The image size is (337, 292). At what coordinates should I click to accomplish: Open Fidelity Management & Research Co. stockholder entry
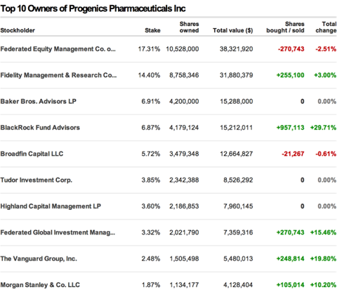point(58,75)
